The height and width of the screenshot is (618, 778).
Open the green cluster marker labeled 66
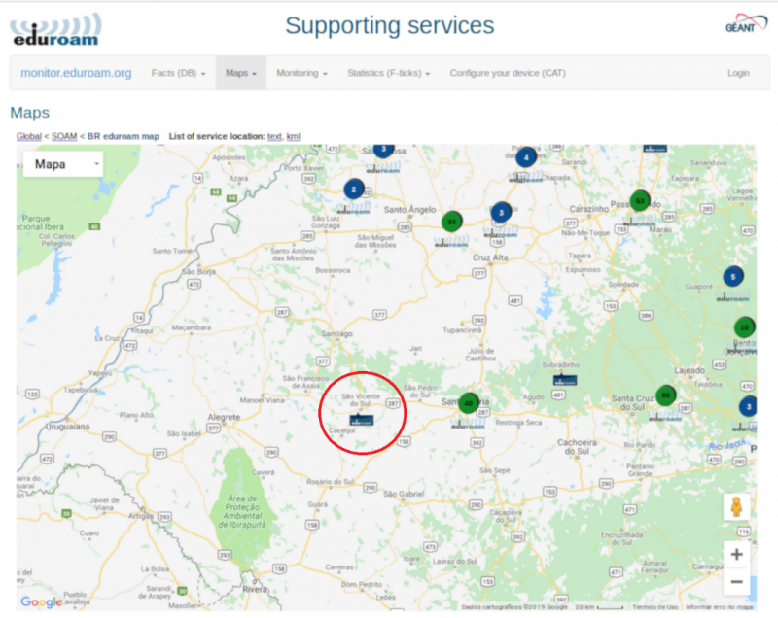pos(665,395)
